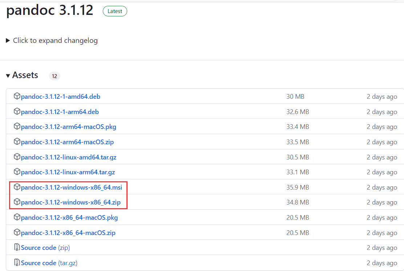Download pandoc-3.1.12-1-arm64.deb

click(60, 112)
